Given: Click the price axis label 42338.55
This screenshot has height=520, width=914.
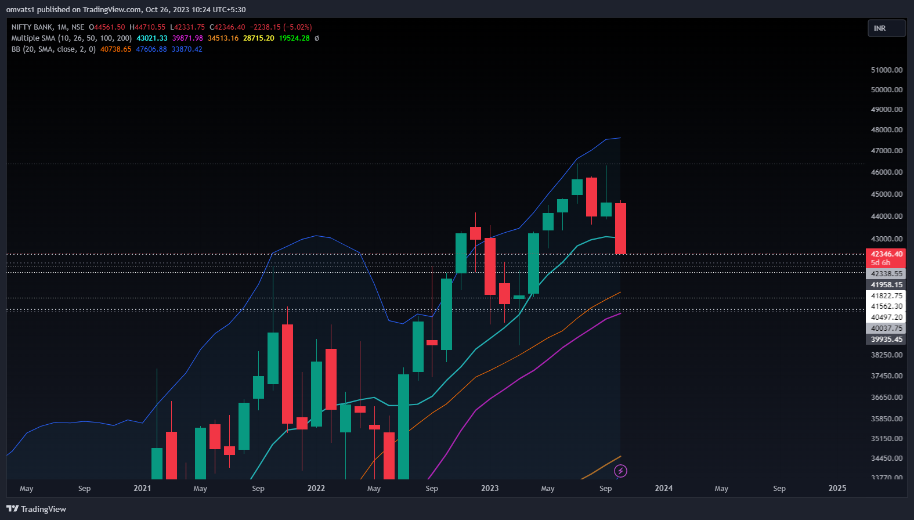Looking at the screenshot, I should pyautogui.click(x=886, y=274).
